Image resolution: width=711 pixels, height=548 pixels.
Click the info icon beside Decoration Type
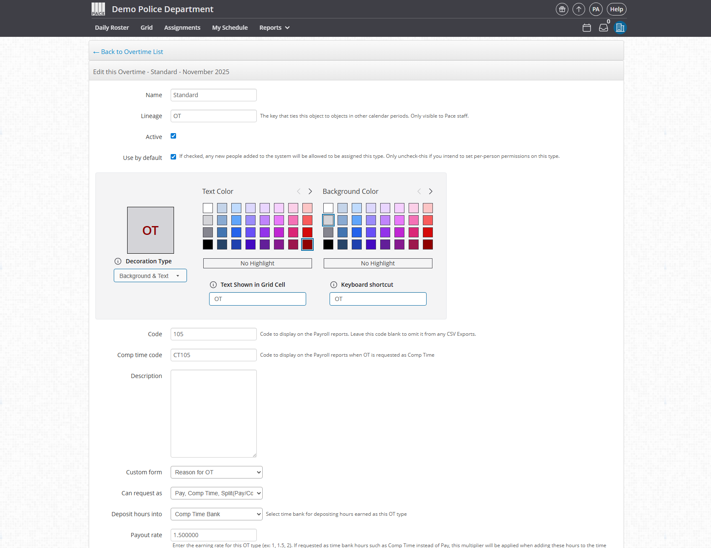point(118,261)
